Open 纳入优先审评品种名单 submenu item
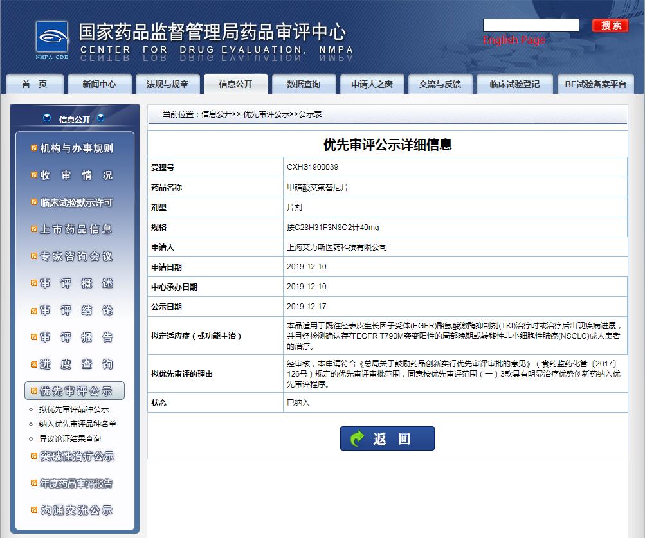 78,424
